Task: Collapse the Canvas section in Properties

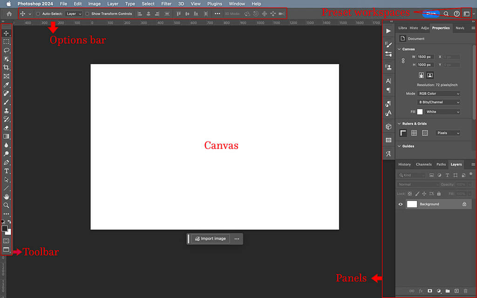Action: (400, 49)
